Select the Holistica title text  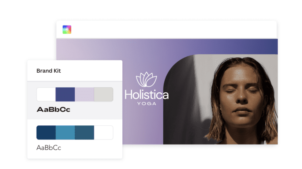pos(147,95)
